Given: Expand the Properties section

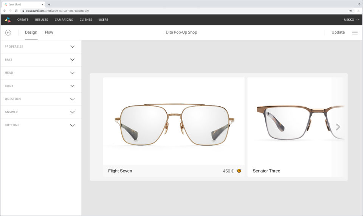Looking at the screenshot, I should click(41, 47).
